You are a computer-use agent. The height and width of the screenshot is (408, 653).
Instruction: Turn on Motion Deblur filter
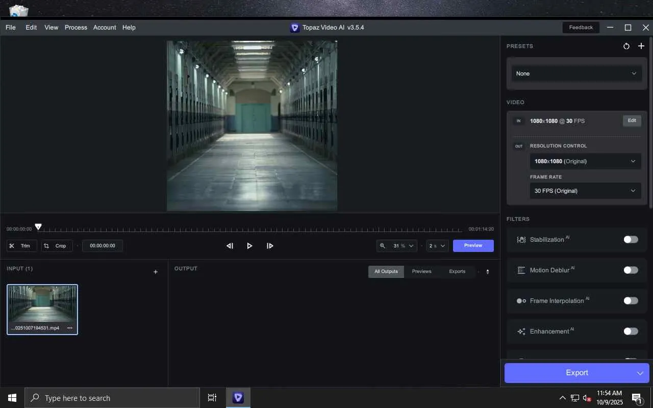pos(631,270)
